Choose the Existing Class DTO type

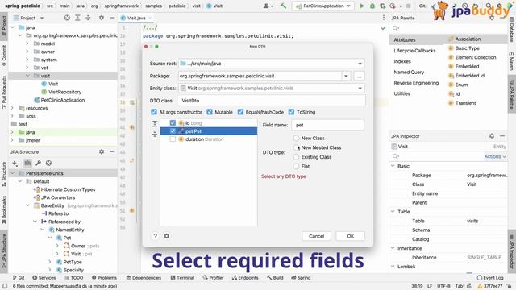(x=296, y=157)
